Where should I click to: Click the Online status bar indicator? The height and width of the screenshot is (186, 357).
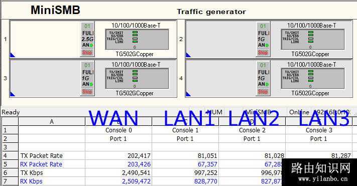tap(299, 112)
